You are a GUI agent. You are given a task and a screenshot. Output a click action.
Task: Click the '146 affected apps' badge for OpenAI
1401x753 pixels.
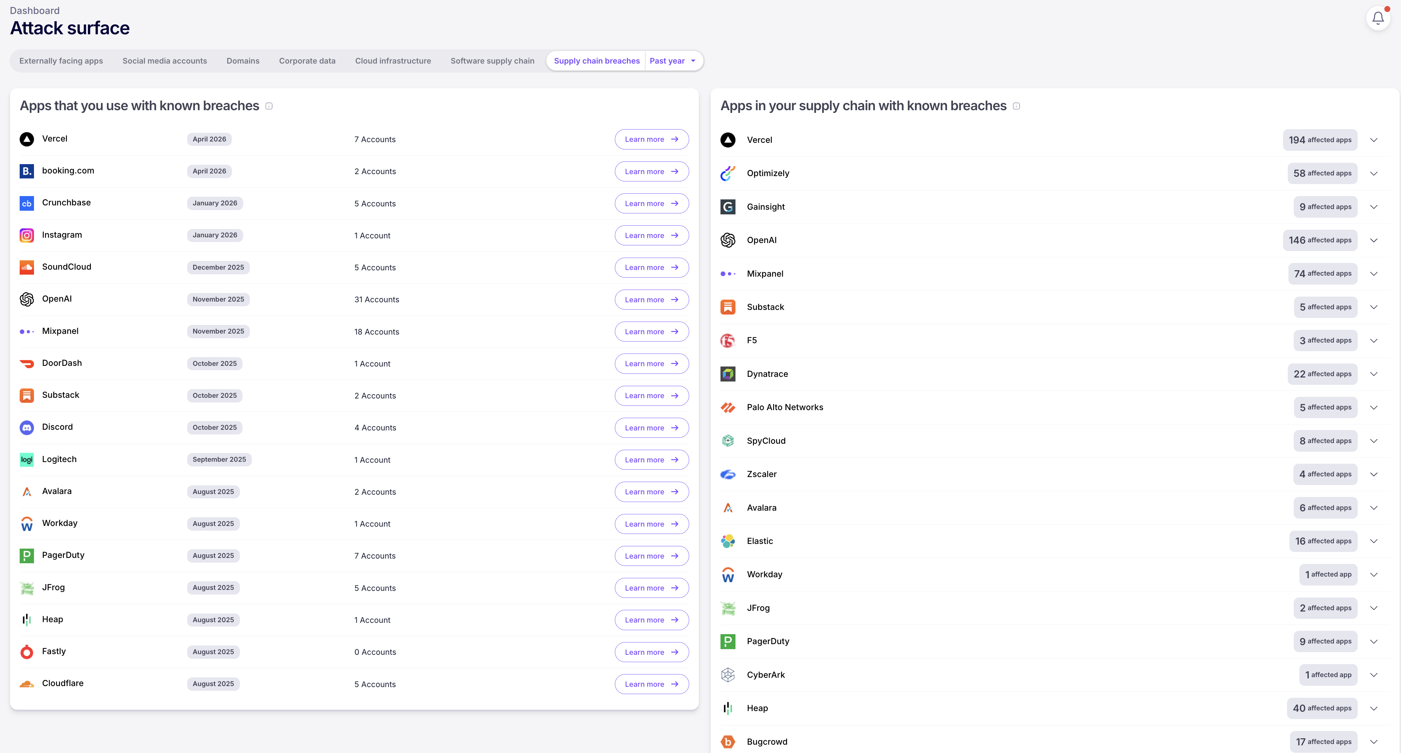pos(1320,240)
